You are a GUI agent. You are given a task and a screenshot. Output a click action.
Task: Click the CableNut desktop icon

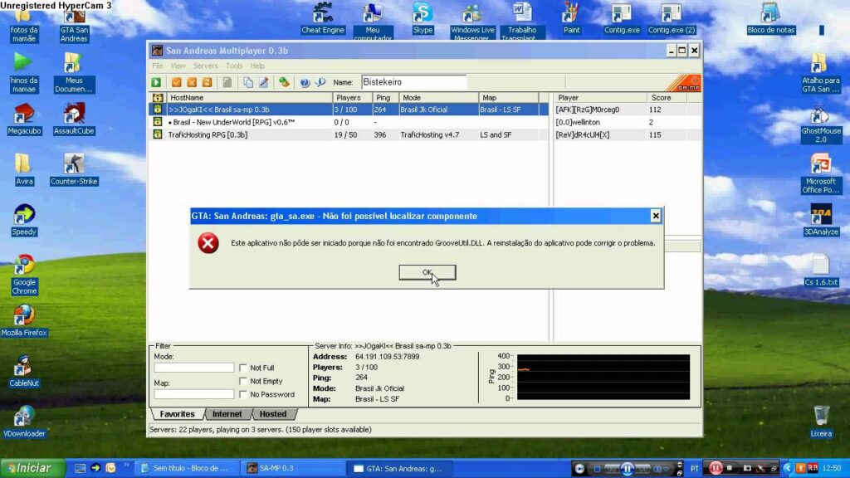coord(24,371)
